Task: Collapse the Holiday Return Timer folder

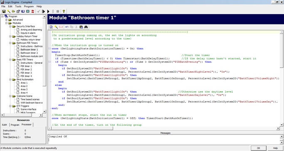Action: 10,37
